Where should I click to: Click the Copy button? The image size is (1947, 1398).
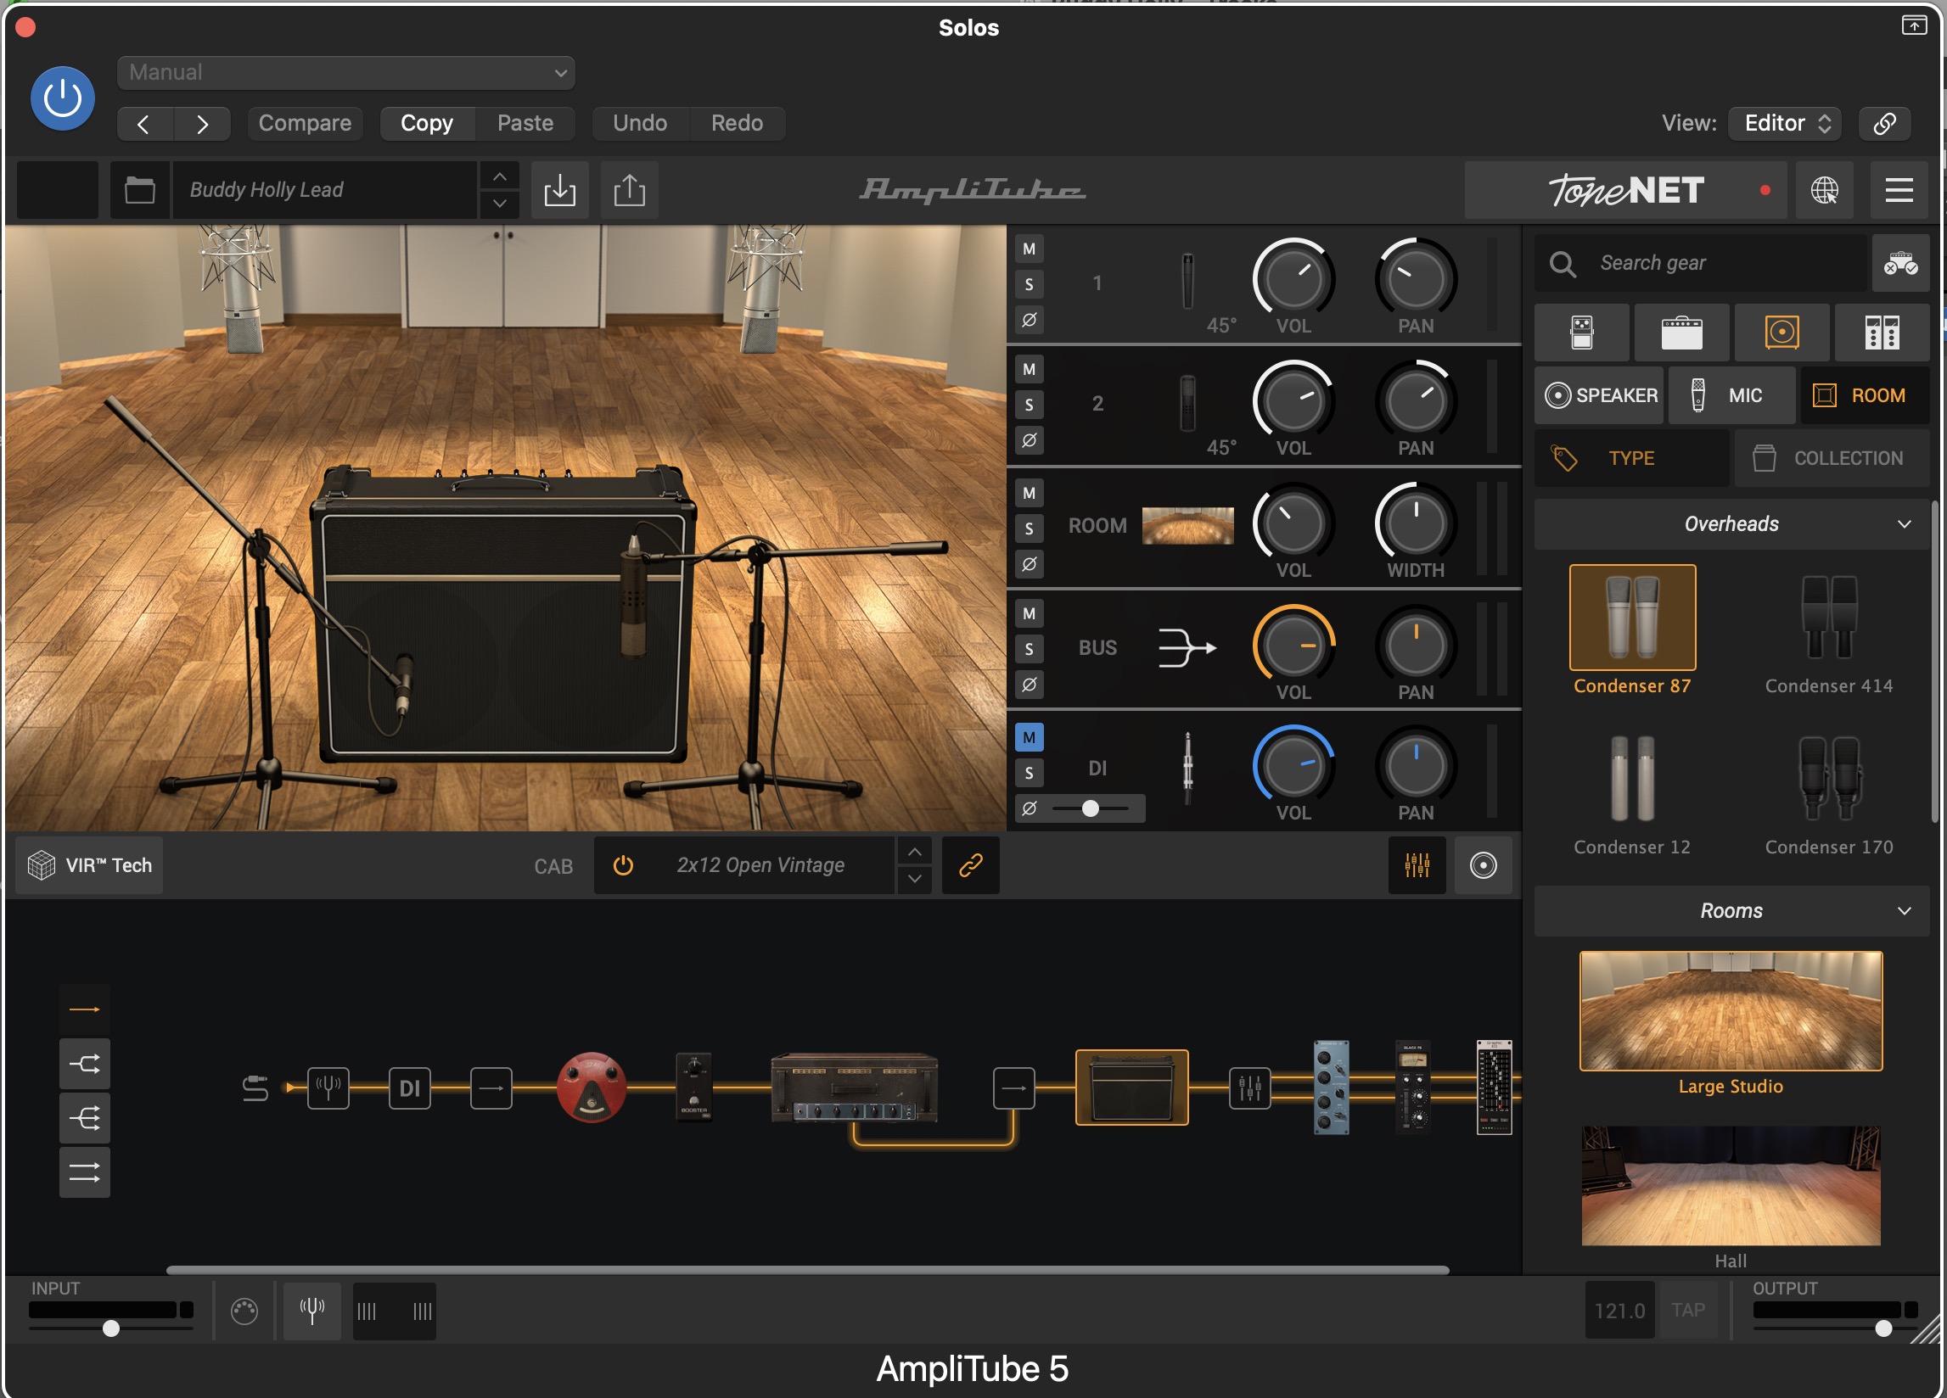pos(427,123)
